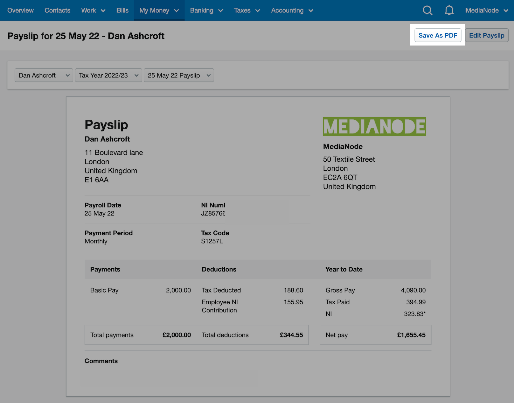This screenshot has height=403, width=514.
Task: Click Tax Paid value 394.99
Action: 416,302
